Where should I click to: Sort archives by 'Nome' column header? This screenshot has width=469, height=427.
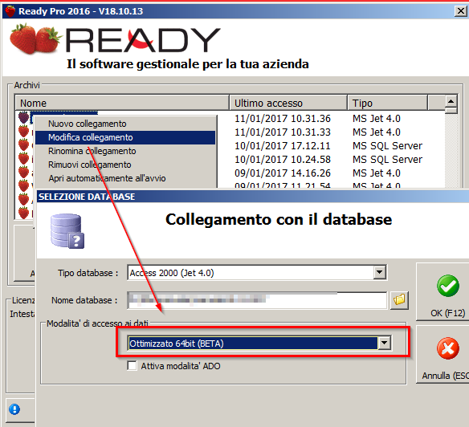122,103
